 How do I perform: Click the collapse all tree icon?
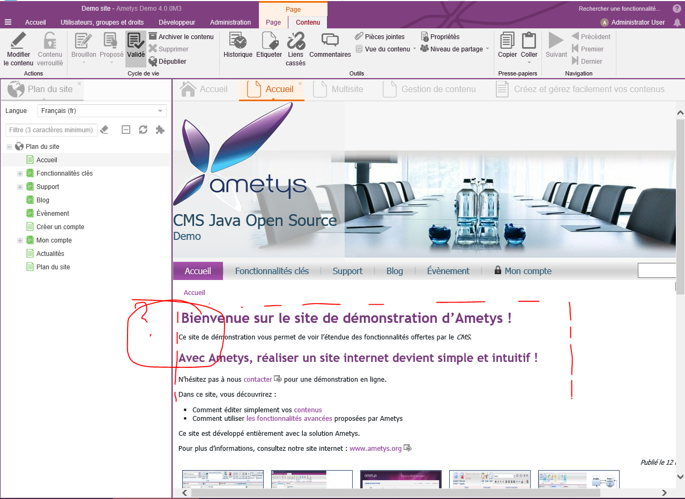[126, 130]
